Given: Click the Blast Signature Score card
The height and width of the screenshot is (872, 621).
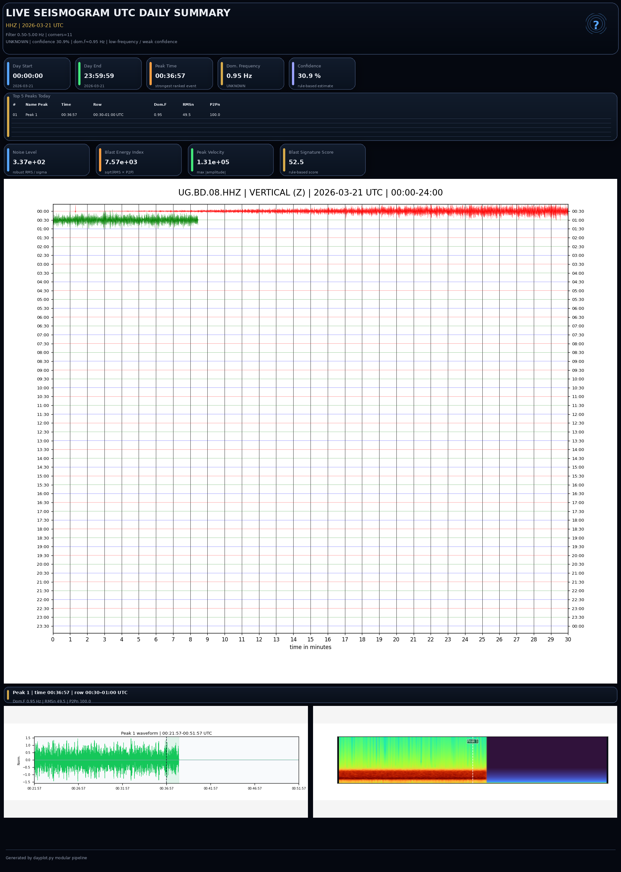Looking at the screenshot, I should pos(322,160).
